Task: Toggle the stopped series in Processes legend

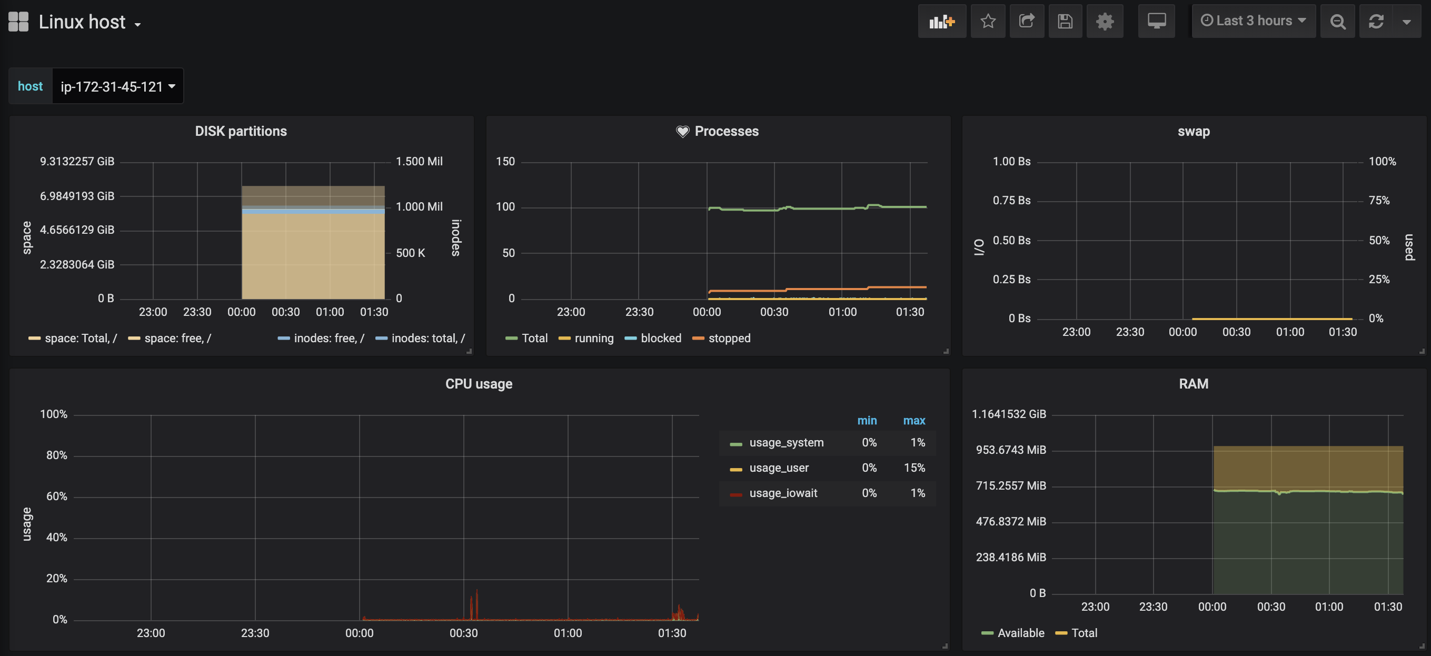Action: [x=729, y=339]
